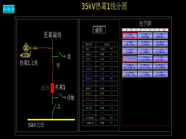Click the telemetry table name column header
Image resolution: width=186 pixels, height=139 pixels.
coord(89,44)
